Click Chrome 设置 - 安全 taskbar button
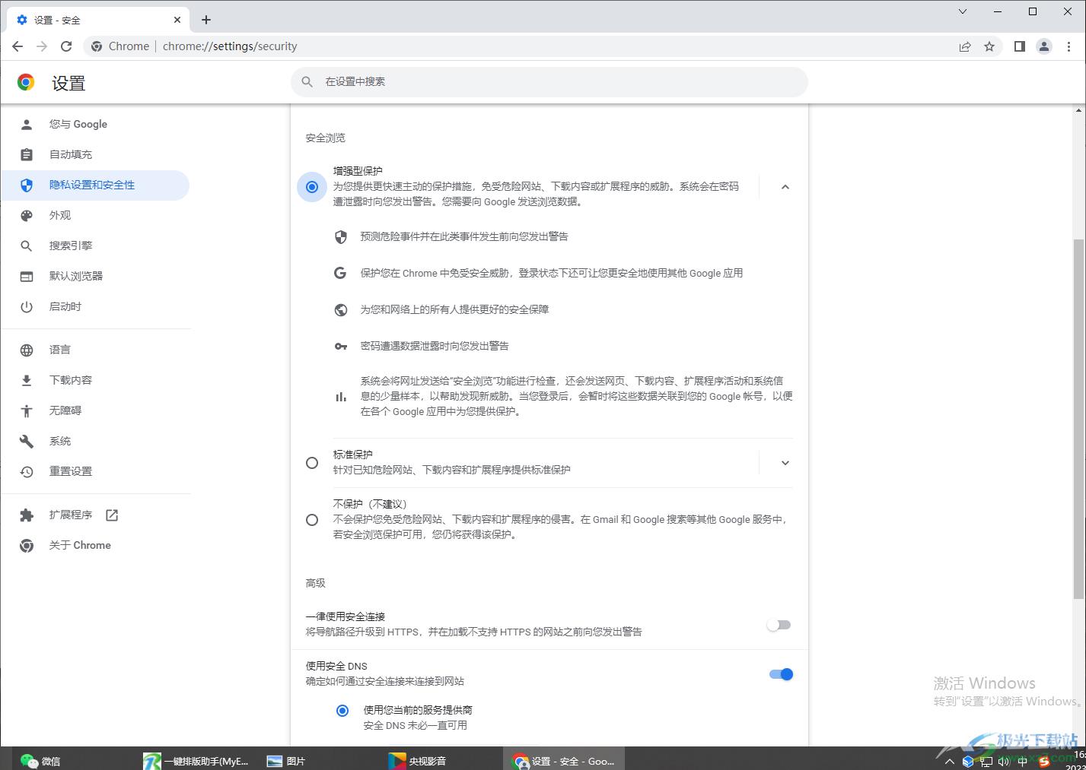Viewport: 1086px width, 770px height. tap(564, 760)
